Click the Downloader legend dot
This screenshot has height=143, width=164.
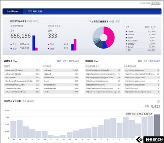point(126,41)
